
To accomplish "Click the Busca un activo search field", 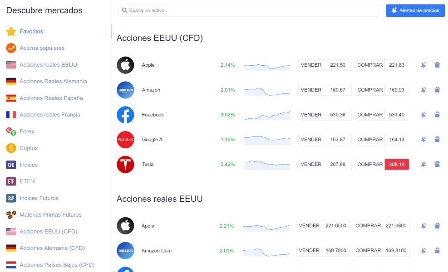I will (249, 10).
